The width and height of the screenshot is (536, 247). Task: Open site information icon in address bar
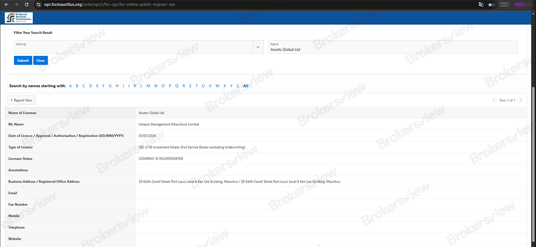click(39, 4)
